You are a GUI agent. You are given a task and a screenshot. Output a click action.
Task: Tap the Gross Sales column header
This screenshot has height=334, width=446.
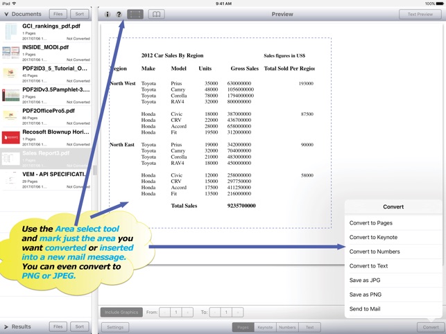[245, 69]
